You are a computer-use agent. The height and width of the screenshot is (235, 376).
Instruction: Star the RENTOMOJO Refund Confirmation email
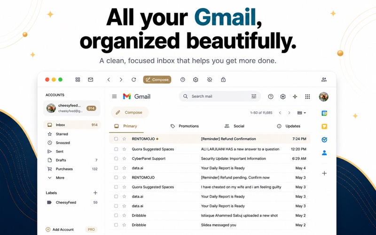(x=124, y=139)
